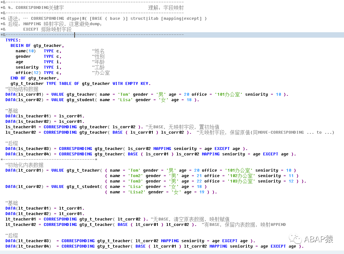Click 'DATA(lt_teacher04)' declaration

pos(28,246)
